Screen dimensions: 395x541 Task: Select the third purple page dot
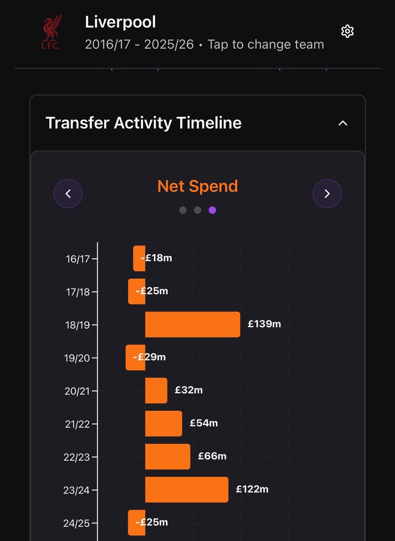point(212,210)
